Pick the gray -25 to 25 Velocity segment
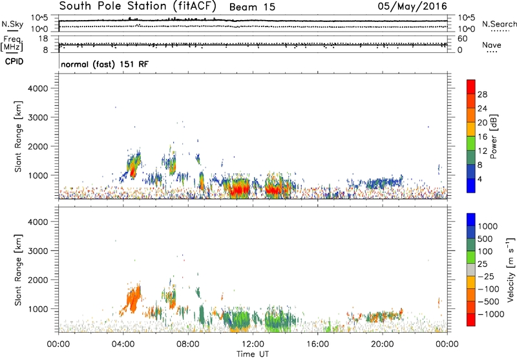The height and width of the screenshot is (358, 517). click(x=471, y=269)
